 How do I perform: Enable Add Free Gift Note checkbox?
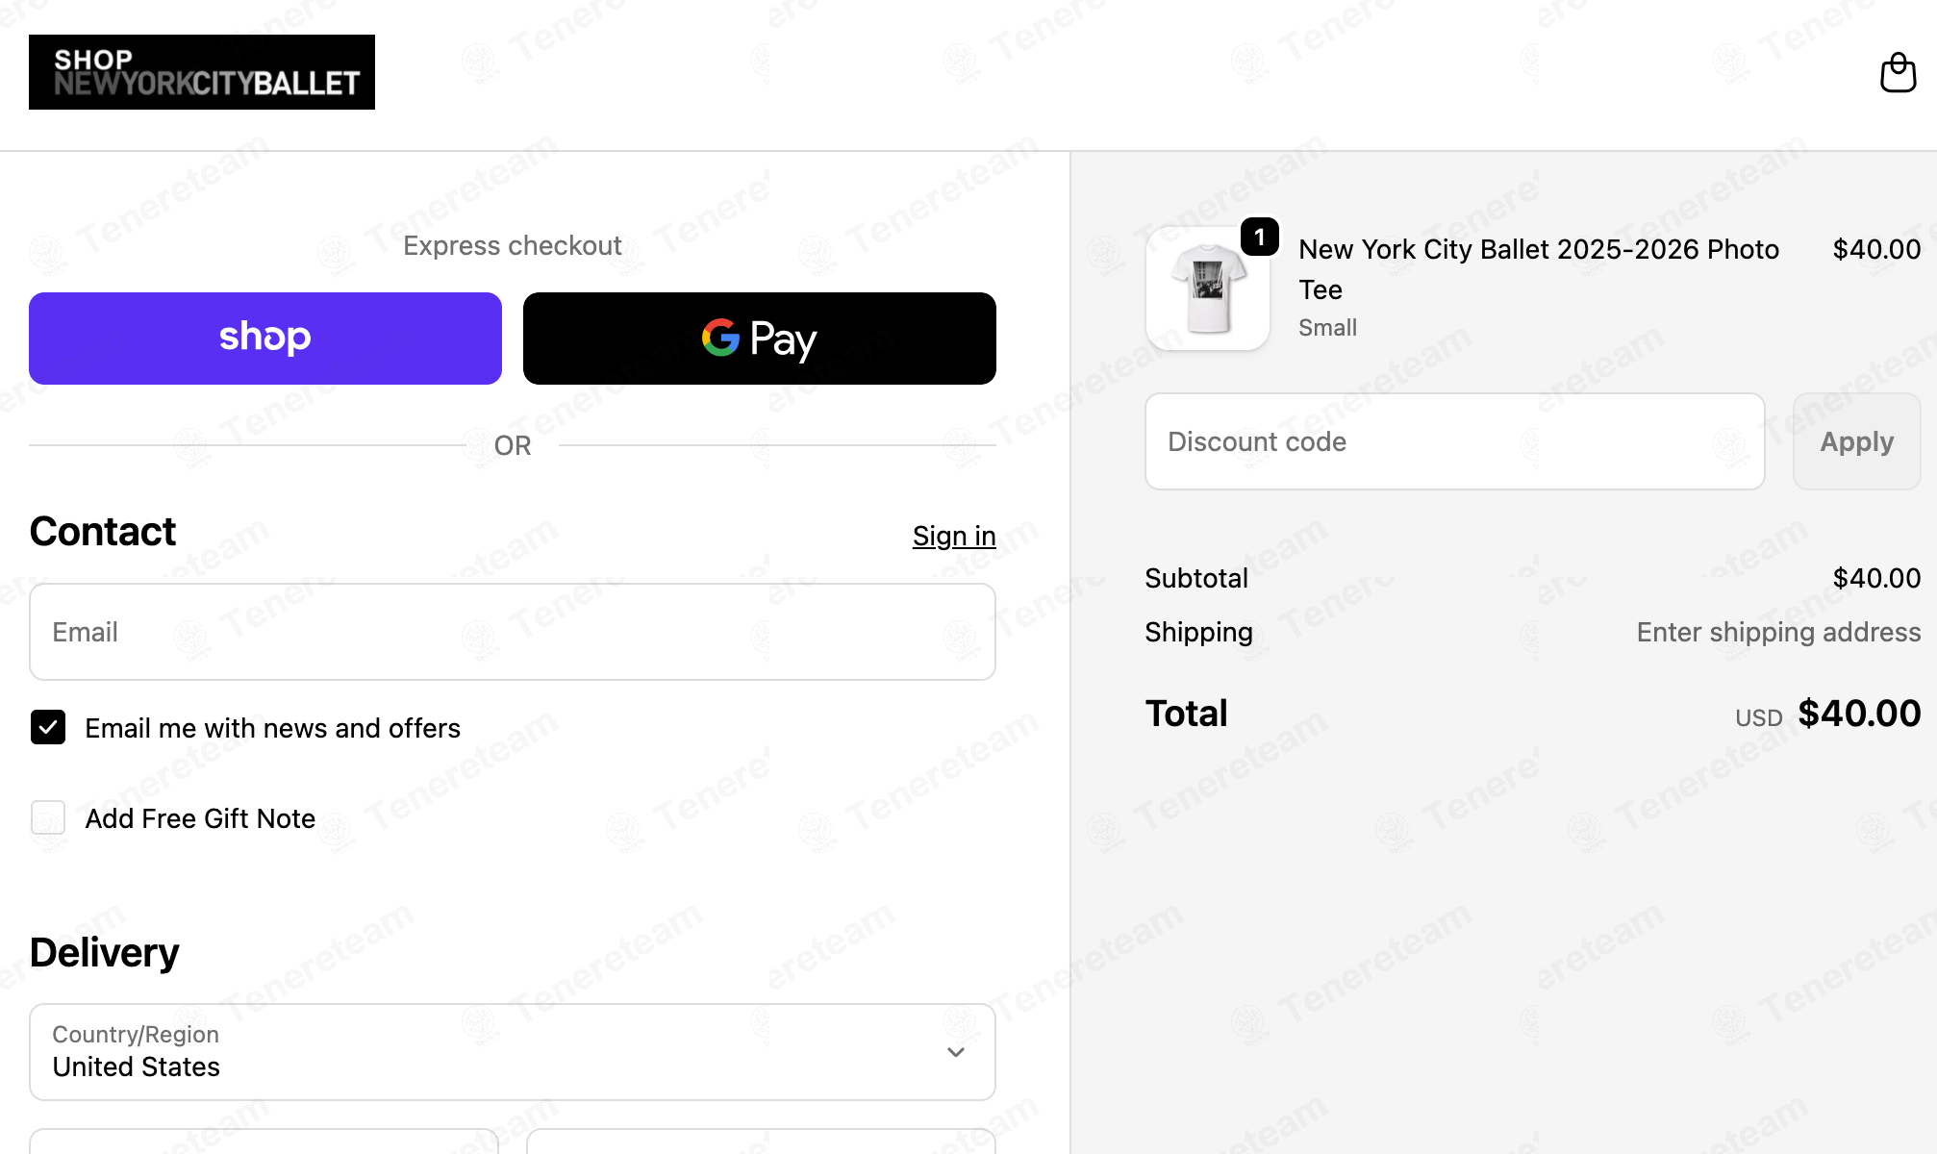coord(48,818)
